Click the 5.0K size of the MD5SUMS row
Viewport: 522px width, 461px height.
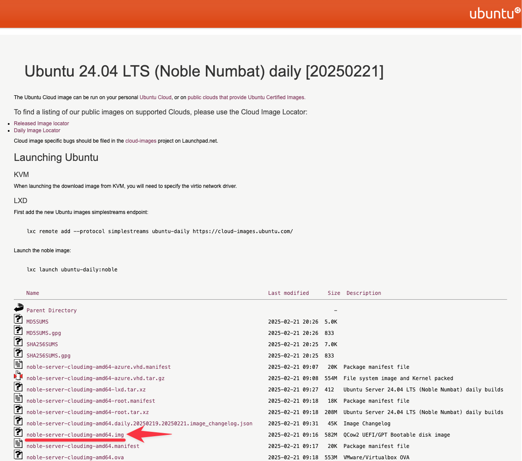pyautogui.click(x=331, y=322)
